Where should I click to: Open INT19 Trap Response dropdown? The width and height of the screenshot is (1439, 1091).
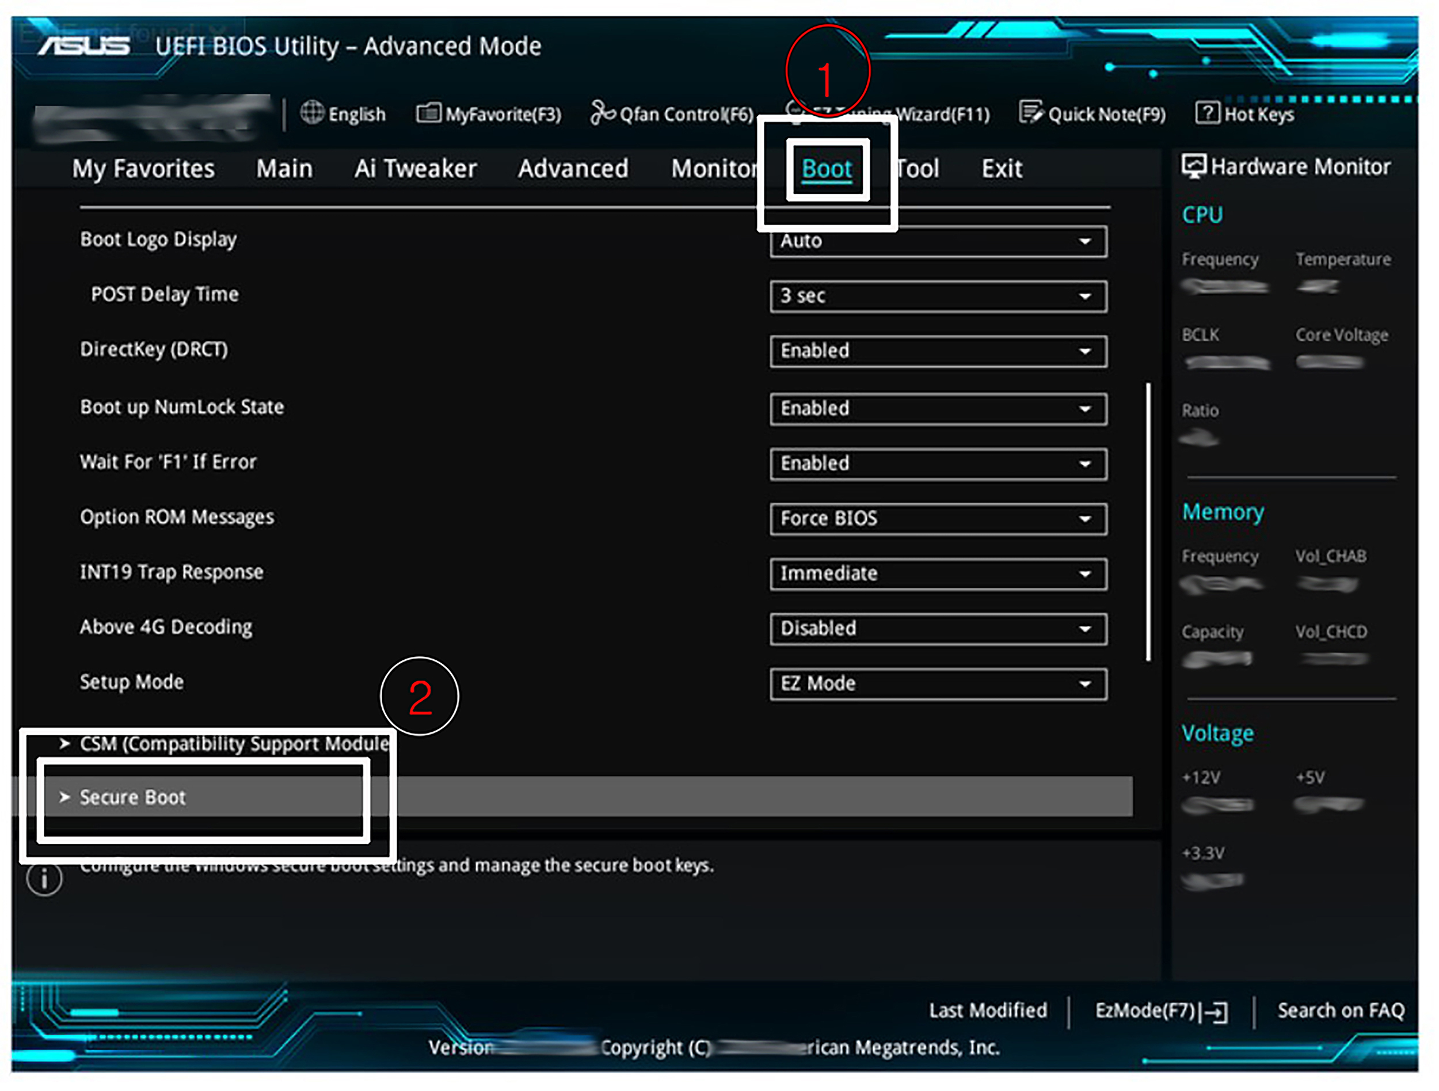[938, 574]
